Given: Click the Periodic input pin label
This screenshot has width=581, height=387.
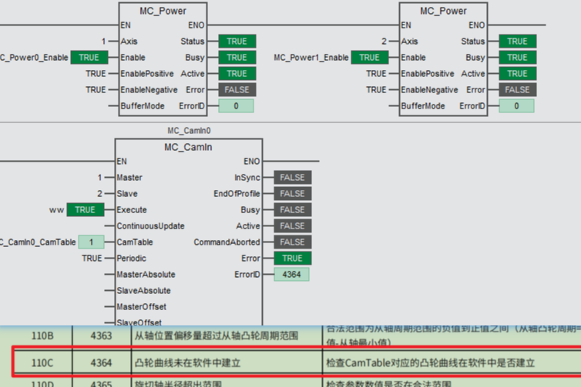Looking at the screenshot, I should (x=132, y=259).
